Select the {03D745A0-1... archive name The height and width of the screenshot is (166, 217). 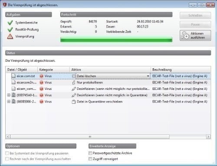pyautogui.click(x=27, y=95)
